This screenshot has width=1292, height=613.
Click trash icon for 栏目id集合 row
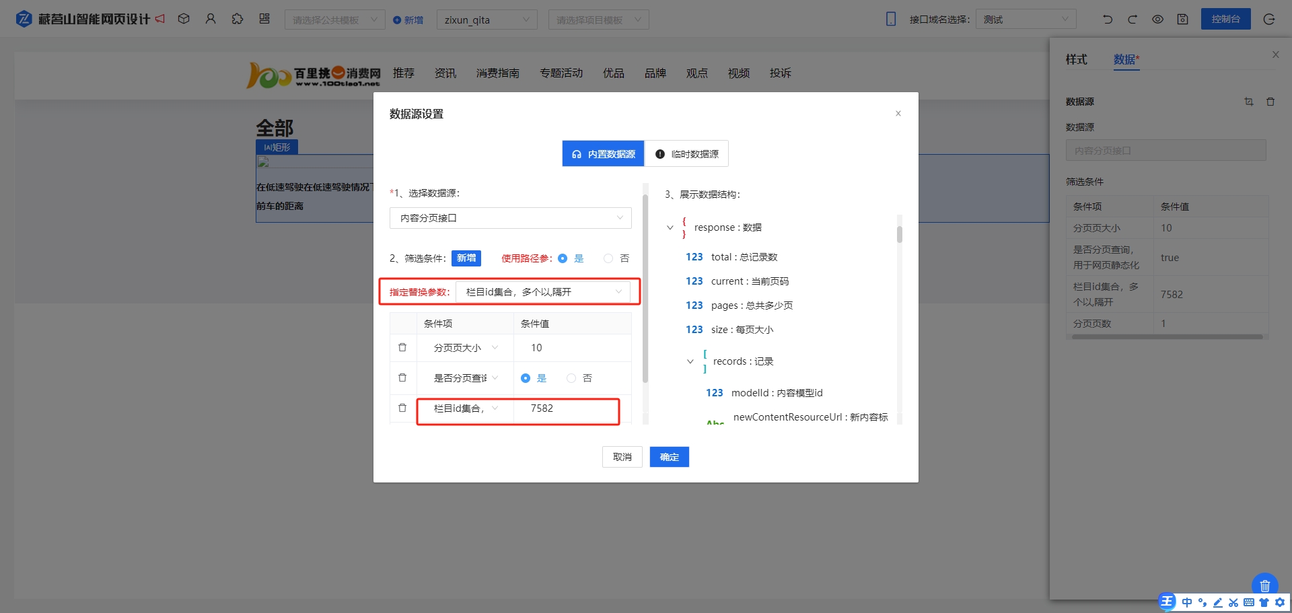(x=402, y=408)
